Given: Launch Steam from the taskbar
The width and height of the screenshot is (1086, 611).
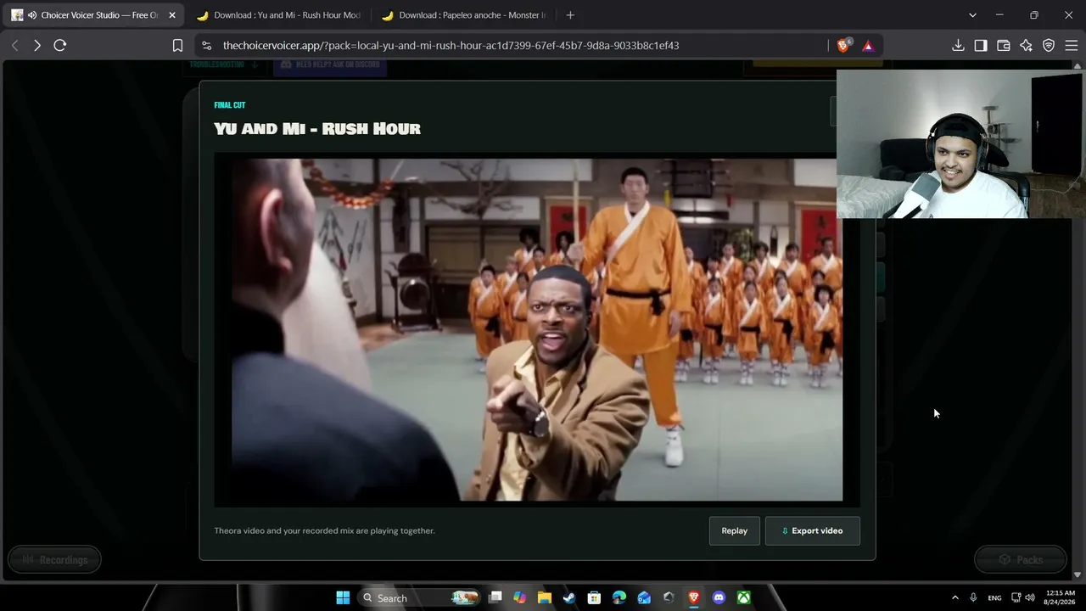Looking at the screenshot, I should pos(569,598).
